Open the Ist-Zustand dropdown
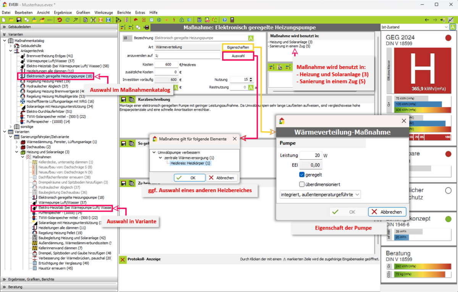The height and width of the screenshot is (292, 458). (x=414, y=27)
